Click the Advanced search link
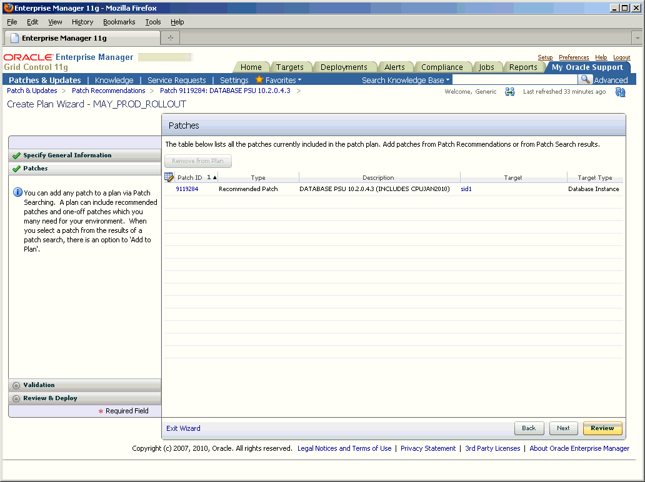645x482 pixels. coord(611,80)
